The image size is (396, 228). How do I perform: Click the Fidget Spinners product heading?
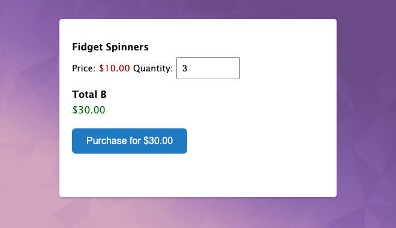tap(110, 47)
